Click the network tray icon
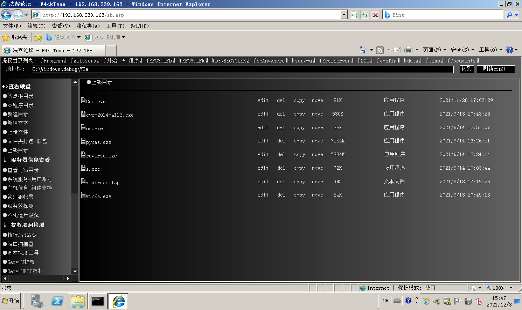Image resolution: width=522 pixels, height=310 pixels. (x=468, y=301)
